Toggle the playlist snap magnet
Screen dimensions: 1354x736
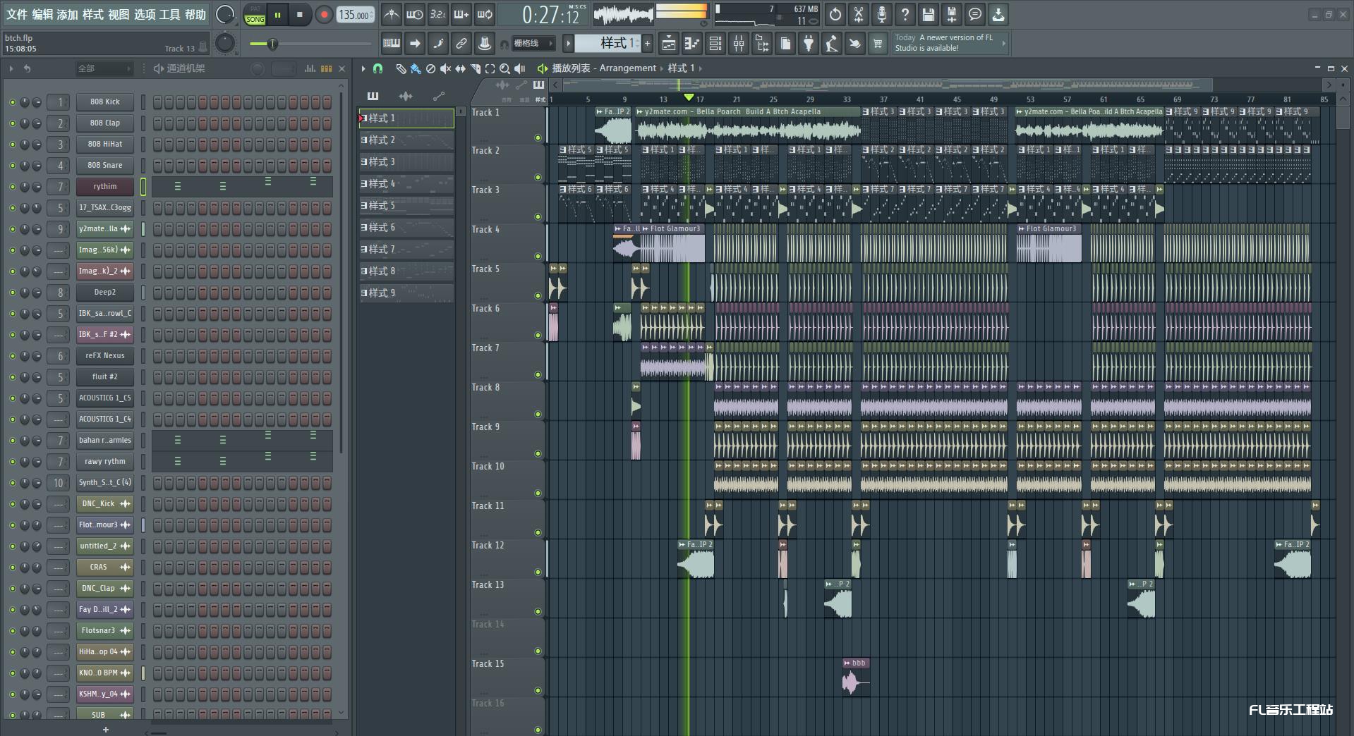[377, 68]
